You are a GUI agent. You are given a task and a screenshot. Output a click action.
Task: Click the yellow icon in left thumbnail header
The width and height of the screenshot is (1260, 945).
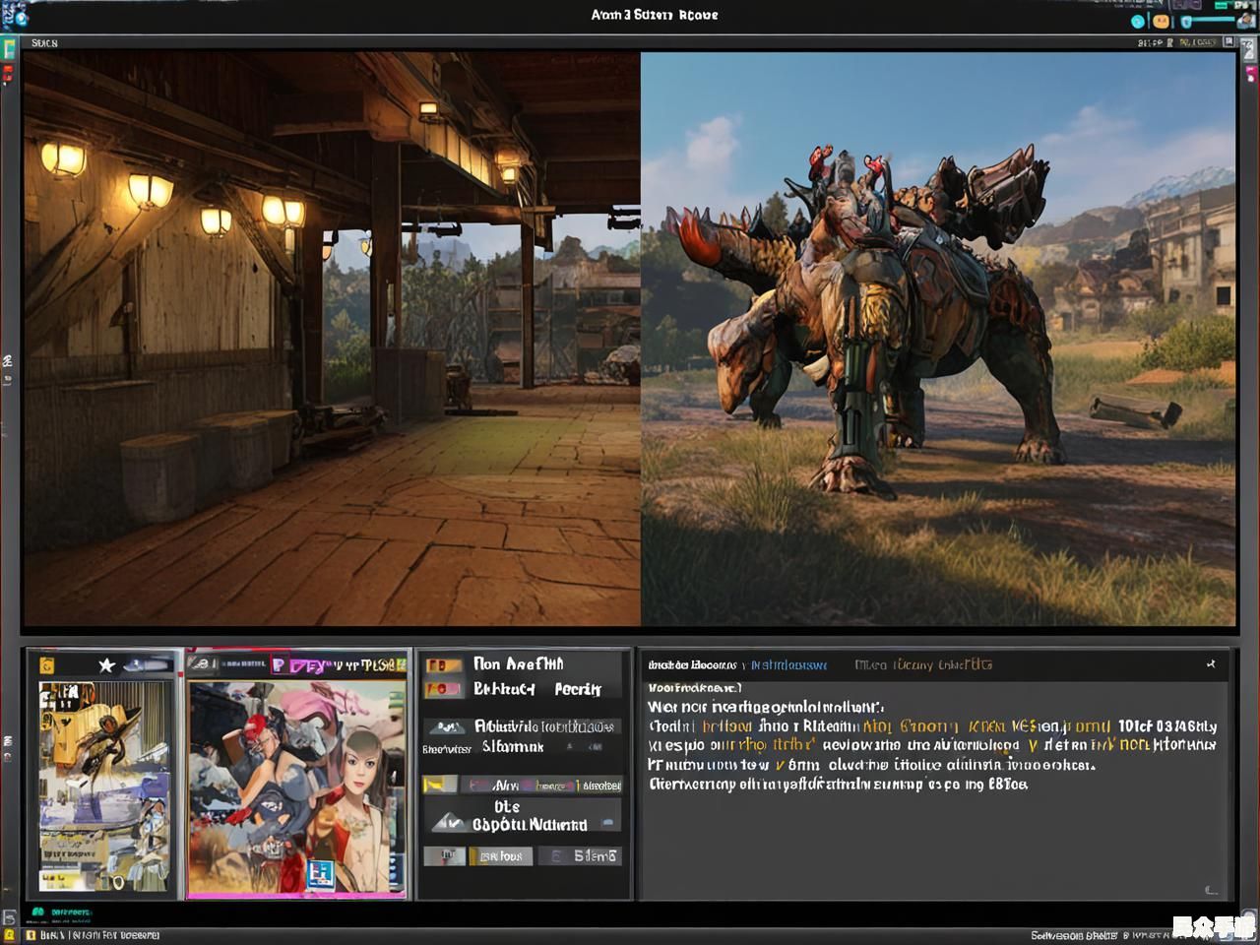pos(46,666)
